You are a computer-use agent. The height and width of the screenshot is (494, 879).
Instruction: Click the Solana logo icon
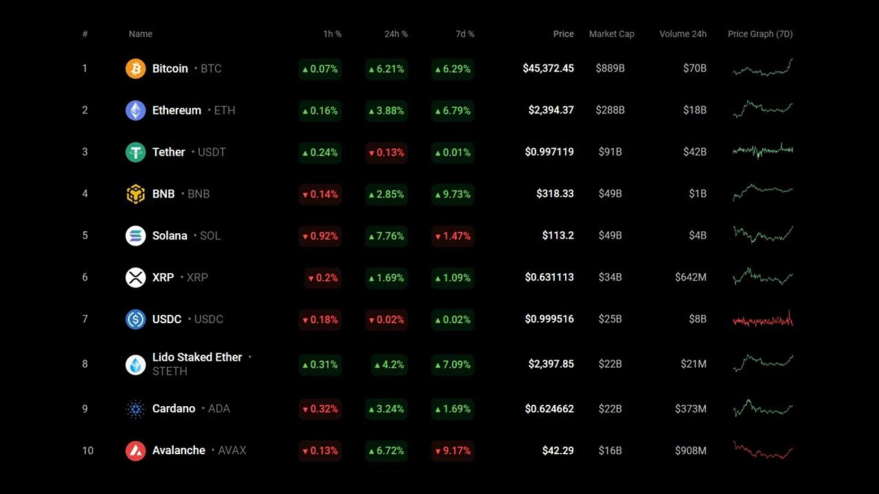(135, 236)
